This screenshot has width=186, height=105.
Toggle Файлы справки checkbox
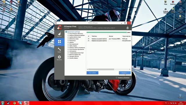point(68,46)
